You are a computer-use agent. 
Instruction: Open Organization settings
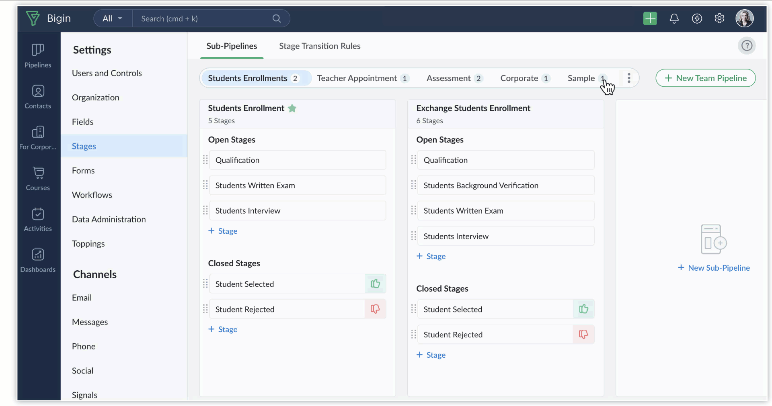[96, 98]
